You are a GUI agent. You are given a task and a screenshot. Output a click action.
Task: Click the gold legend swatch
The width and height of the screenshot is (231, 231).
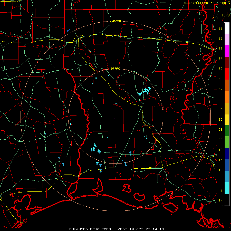point(227,109)
